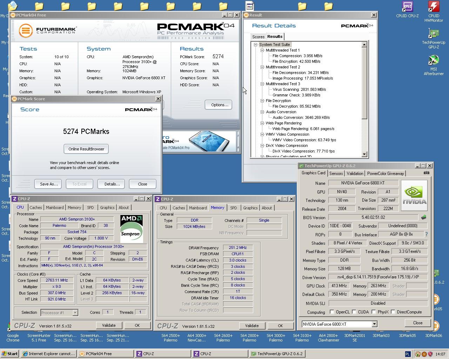Screen dimensions: 449x359
Task: Click Save As... in PCMark Score
Action: tap(48, 184)
